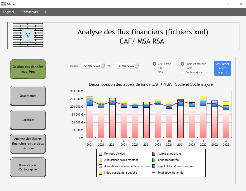Image resolution: width=246 pixels, height=191 pixels.
Task: Minimize the Menu window
Action: click(217, 4)
